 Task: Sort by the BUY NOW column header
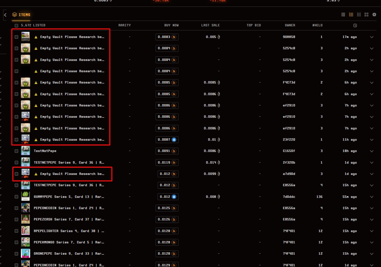point(171,25)
